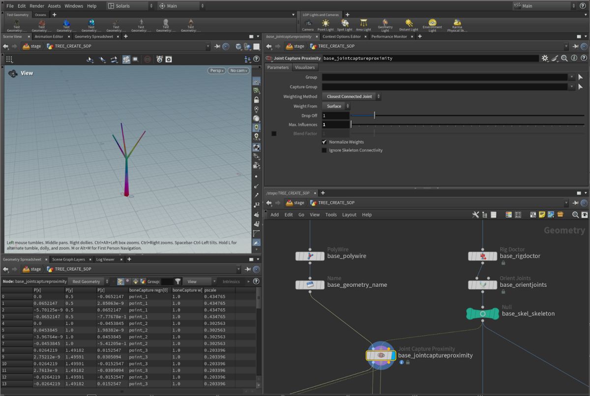
Task: Click the Persp viewport button
Action: [216, 71]
